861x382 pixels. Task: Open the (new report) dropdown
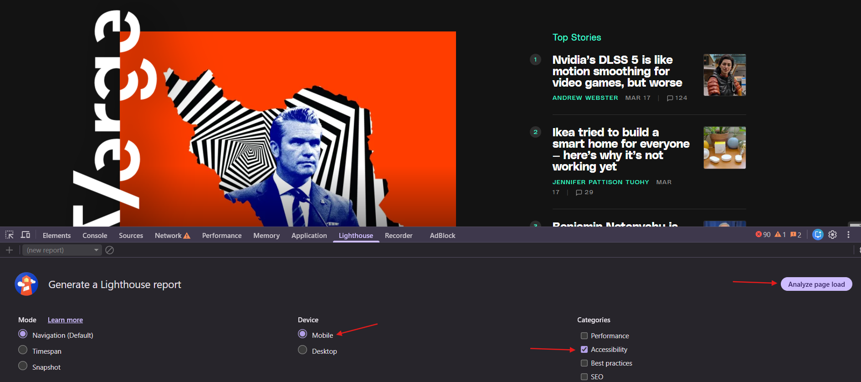pyautogui.click(x=62, y=250)
